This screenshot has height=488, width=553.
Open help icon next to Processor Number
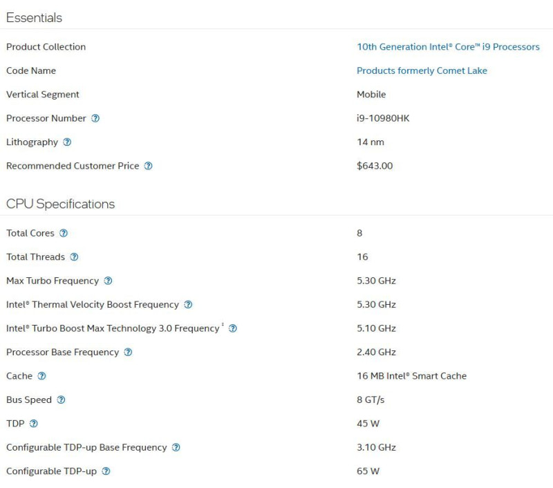[95, 118]
